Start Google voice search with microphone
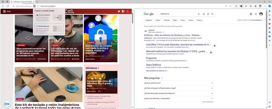The width and height of the screenshot is (272, 109). (x=204, y=14)
